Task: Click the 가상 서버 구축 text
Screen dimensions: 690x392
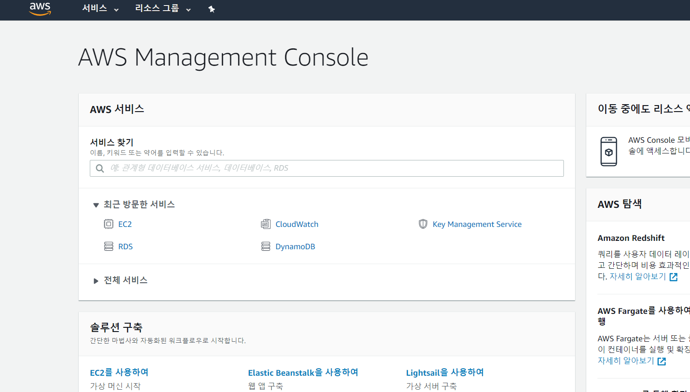Action: [x=431, y=386]
